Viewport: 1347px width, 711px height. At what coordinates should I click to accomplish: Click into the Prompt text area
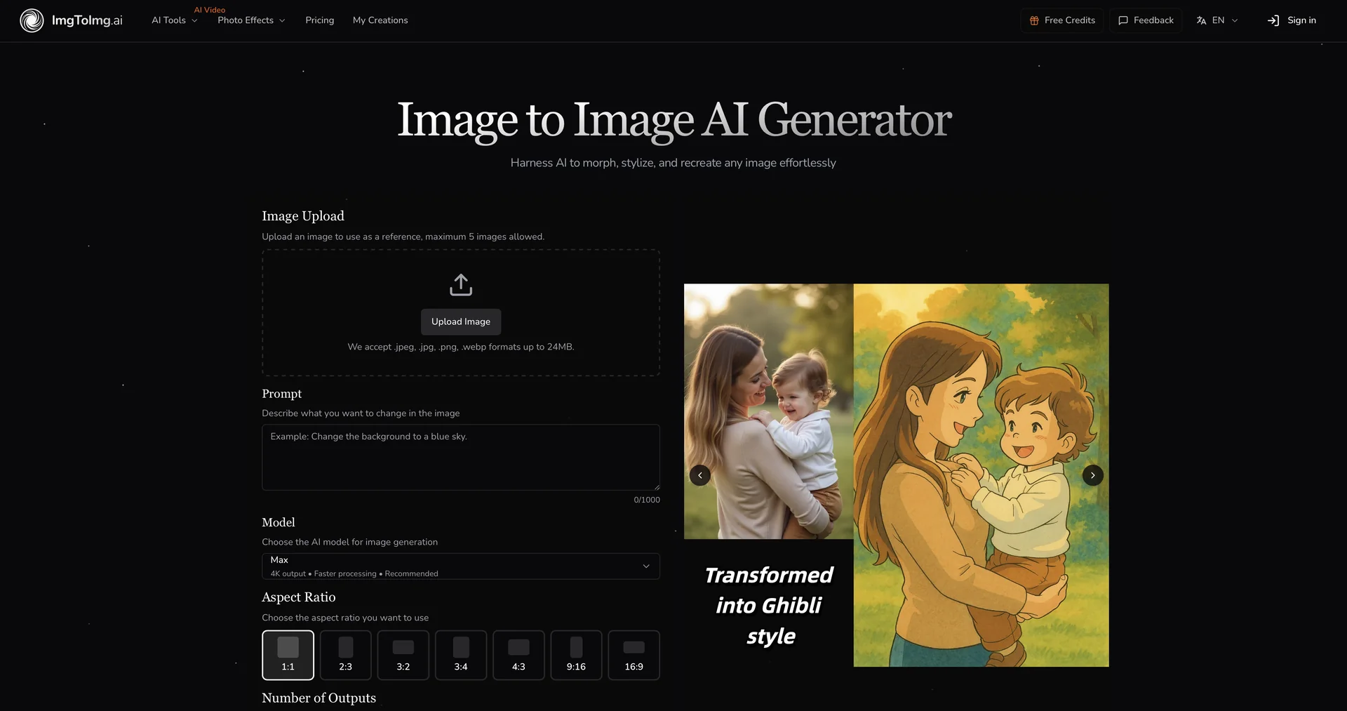(x=460, y=457)
